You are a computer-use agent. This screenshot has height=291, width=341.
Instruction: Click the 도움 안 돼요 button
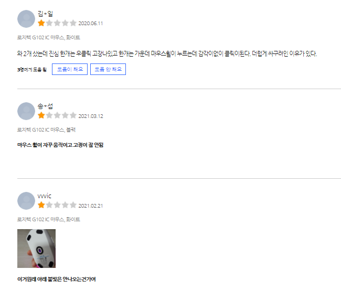coord(108,69)
